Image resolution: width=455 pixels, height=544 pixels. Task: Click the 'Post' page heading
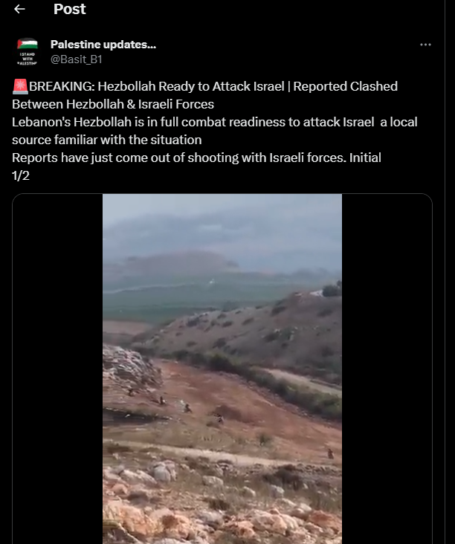(x=69, y=9)
